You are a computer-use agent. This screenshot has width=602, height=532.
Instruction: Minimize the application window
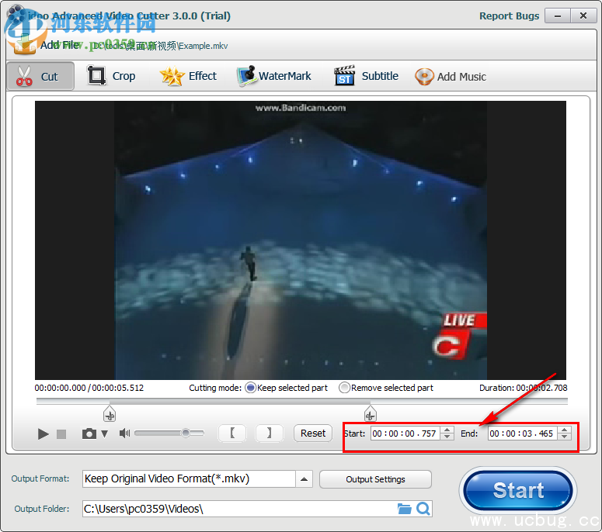click(558, 16)
